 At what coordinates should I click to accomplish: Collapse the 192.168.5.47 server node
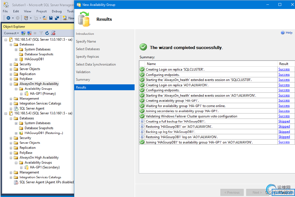pos(6,40)
